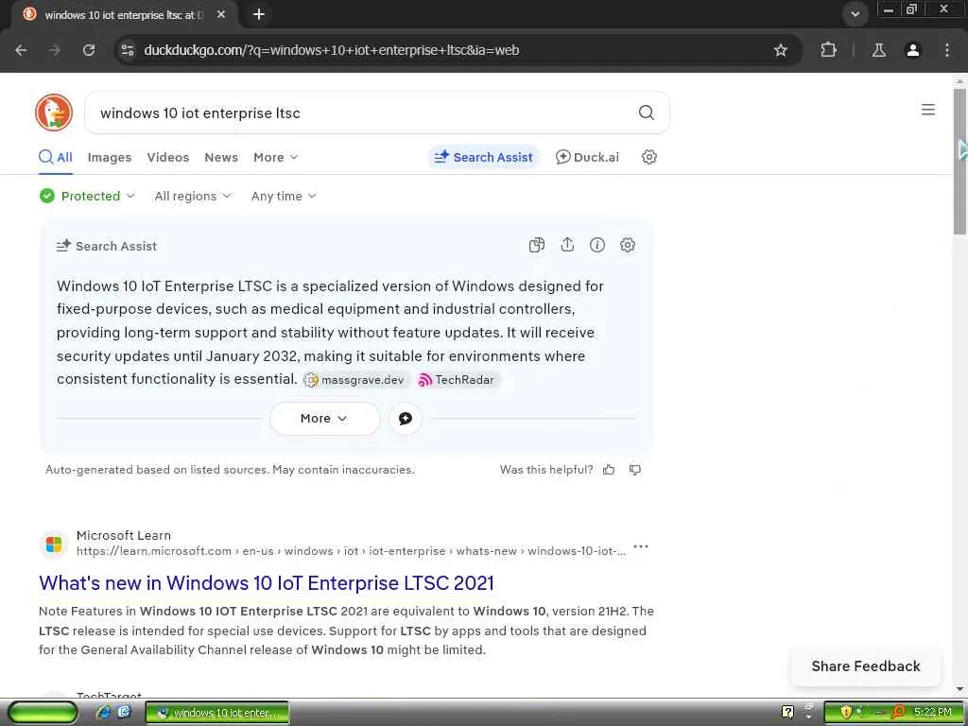
Task: Close the DuckDuckGo browser tab
Action: pyautogui.click(x=221, y=14)
